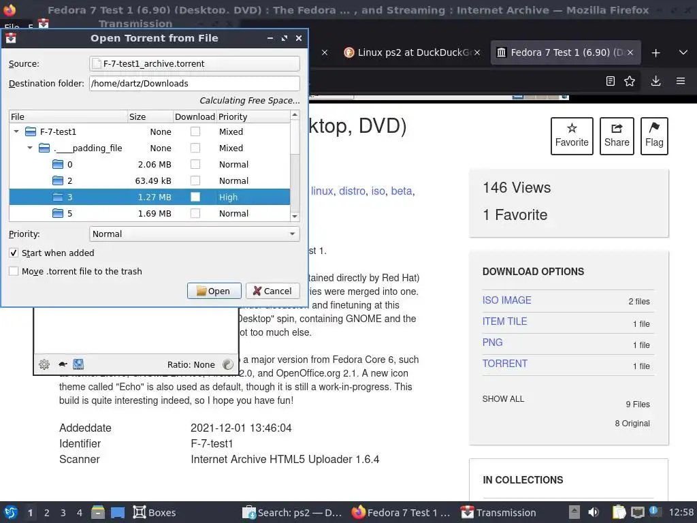
Task: Click the Destination folder input field
Action: [194, 84]
